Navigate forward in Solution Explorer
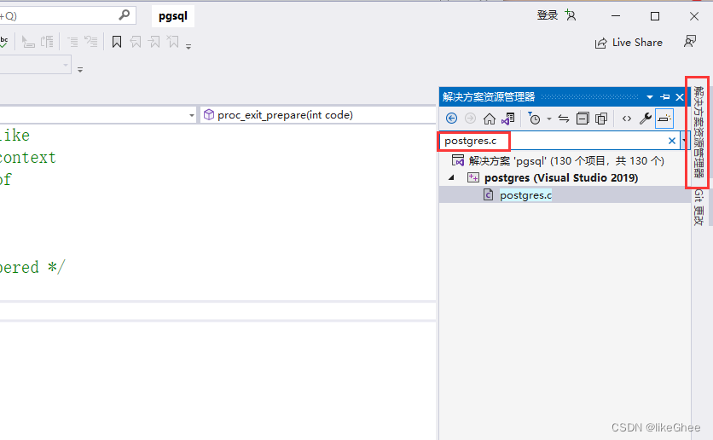 pos(470,119)
